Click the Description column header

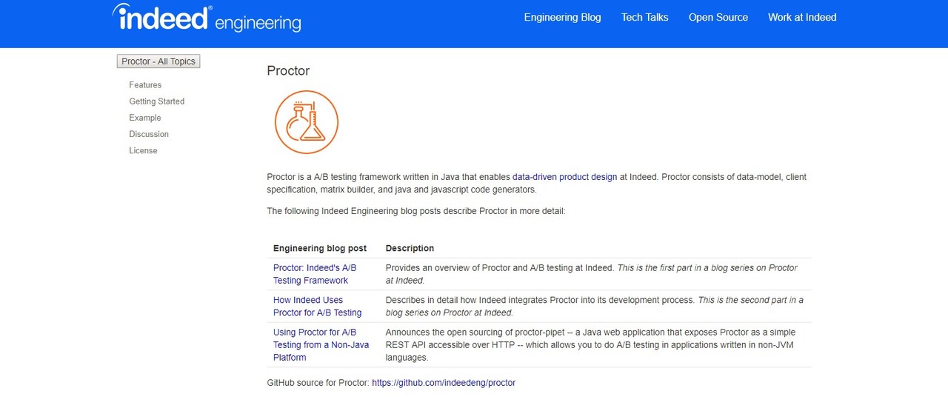point(410,248)
